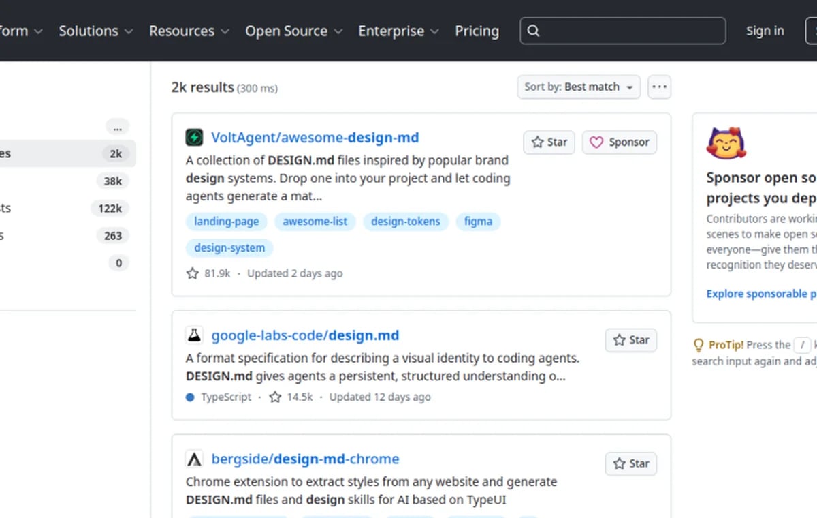Select filter with 2k results count
The image size is (817, 518).
point(68,154)
